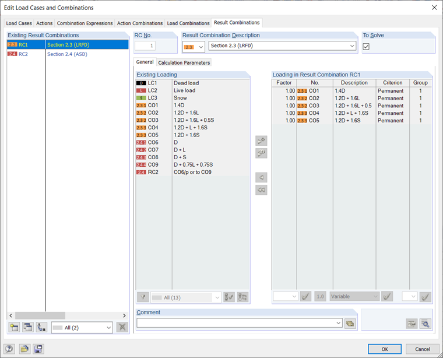Switch to the Load Combinations tab
The width and height of the screenshot is (443, 358).
tap(188, 23)
